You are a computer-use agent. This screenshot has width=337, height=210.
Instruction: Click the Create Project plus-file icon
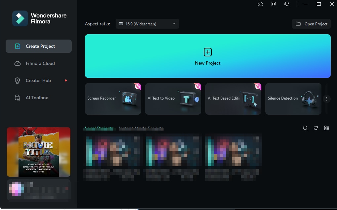(18, 46)
